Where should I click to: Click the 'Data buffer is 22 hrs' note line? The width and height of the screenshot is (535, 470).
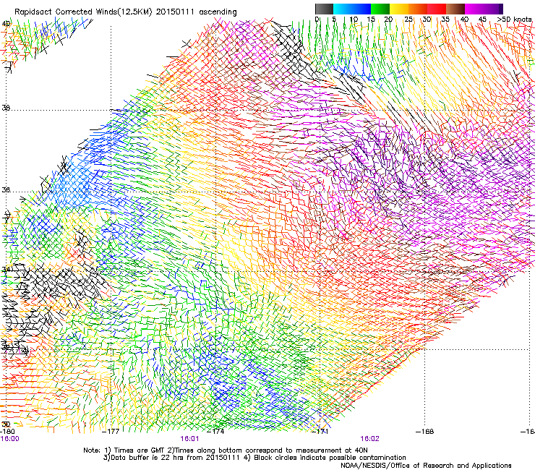point(254,458)
